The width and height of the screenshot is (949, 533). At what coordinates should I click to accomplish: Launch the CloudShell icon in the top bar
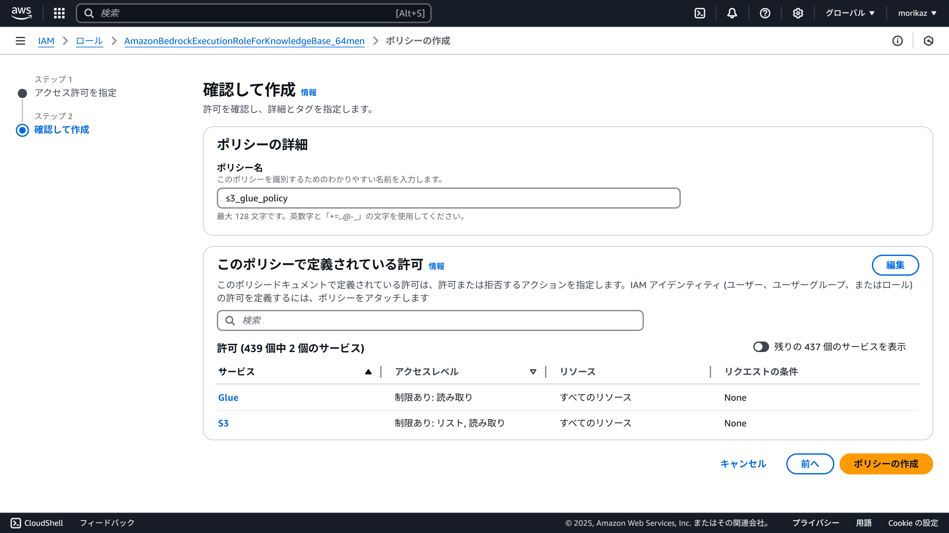click(x=700, y=13)
